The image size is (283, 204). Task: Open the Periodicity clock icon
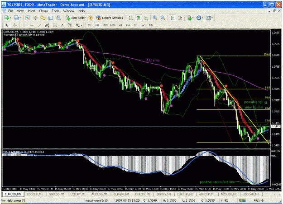coord(199,18)
